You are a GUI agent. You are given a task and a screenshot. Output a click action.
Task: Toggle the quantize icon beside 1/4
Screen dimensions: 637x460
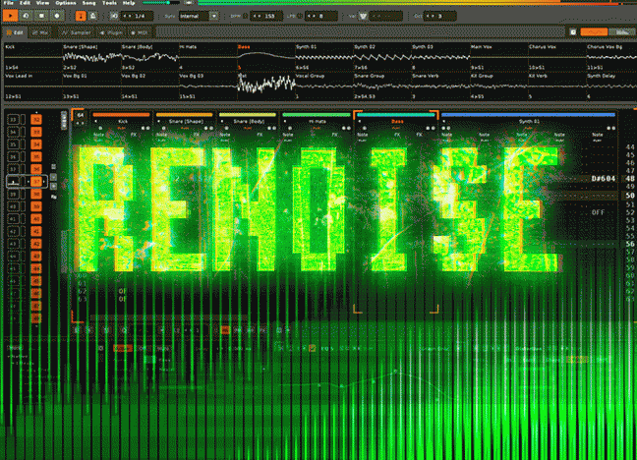(114, 16)
